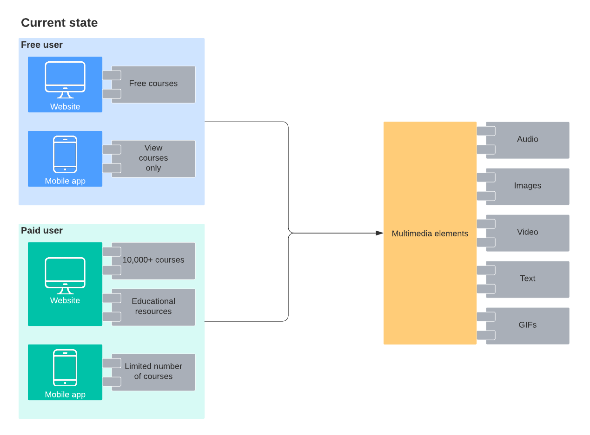590x435 pixels.
Task: Click the Paid user mobile phone icon
Action: (x=65, y=368)
